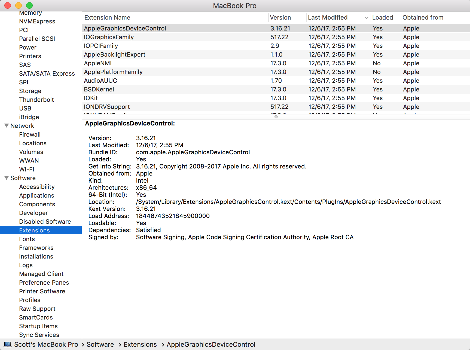This screenshot has width=470, height=350.
Task: Select iBridge in the sidebar
Action: tap(29, 117)
